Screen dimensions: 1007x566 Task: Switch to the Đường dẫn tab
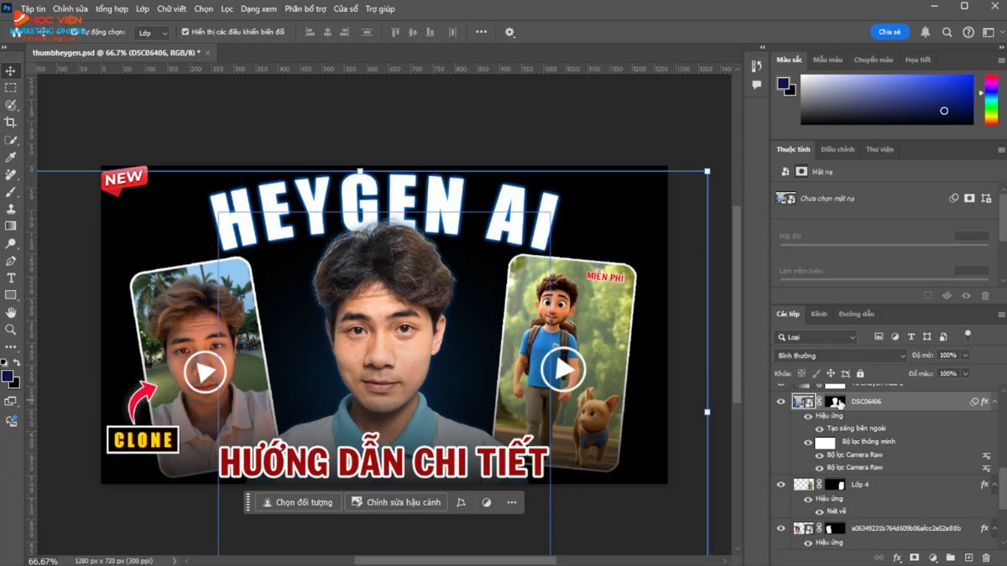[x=856, y=314]
